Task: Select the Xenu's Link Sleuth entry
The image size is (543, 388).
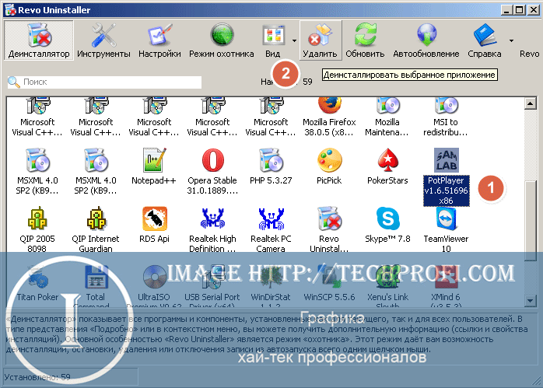Action: [387, 287]
